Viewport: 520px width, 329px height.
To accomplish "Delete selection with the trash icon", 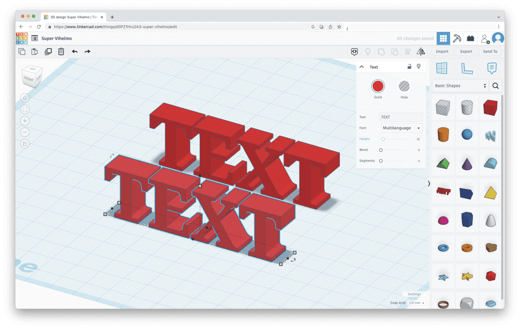I will (x=61, y=51).
